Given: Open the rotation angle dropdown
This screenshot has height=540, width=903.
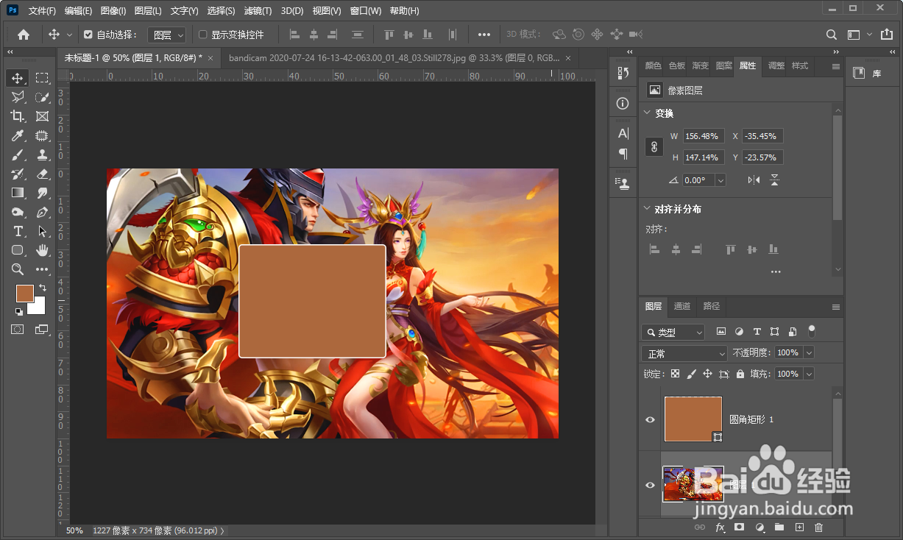Looking at the screenshot, I should [x=720, y=180].
